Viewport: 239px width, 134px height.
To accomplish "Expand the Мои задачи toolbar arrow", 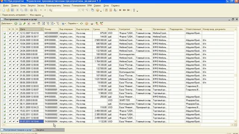I will click(43, 16).
